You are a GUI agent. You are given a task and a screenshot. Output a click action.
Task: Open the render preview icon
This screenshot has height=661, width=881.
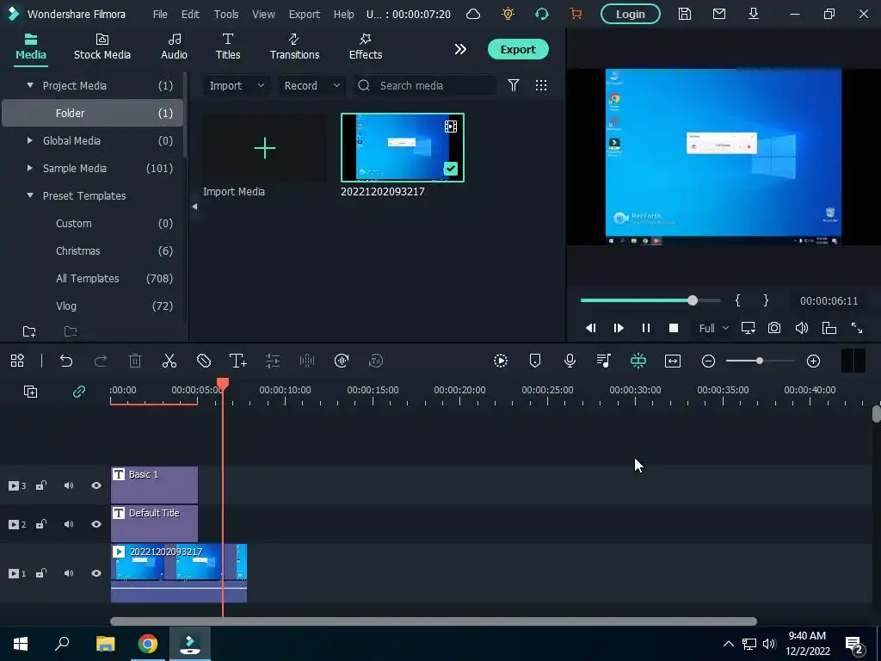point(501,361)
